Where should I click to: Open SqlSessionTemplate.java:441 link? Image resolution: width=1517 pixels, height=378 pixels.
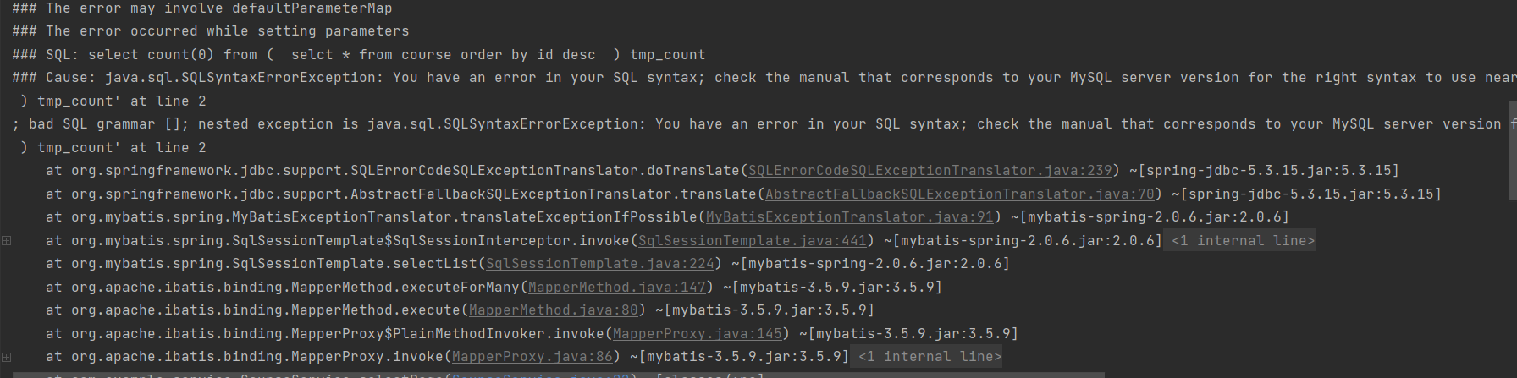click(x=753, y=241)
